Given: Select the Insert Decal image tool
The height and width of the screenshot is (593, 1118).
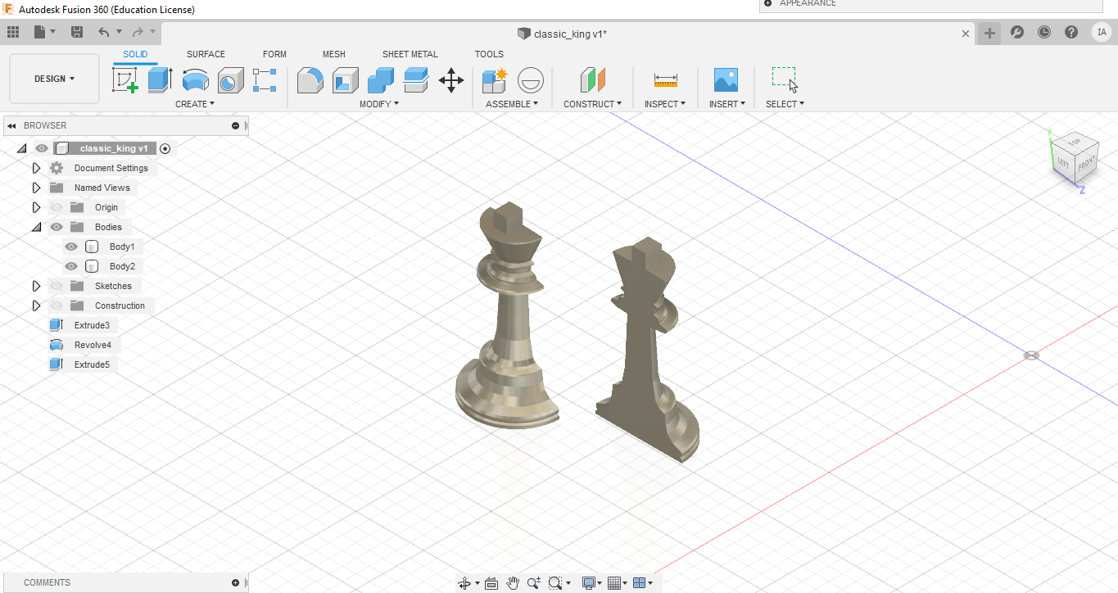Looking at the screenshot, I should point(726,79).
